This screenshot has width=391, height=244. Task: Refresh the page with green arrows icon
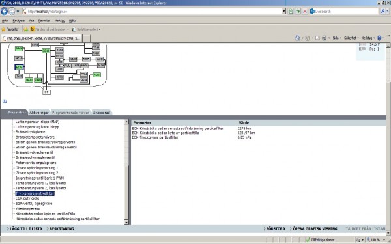click(x=298, y=12)
